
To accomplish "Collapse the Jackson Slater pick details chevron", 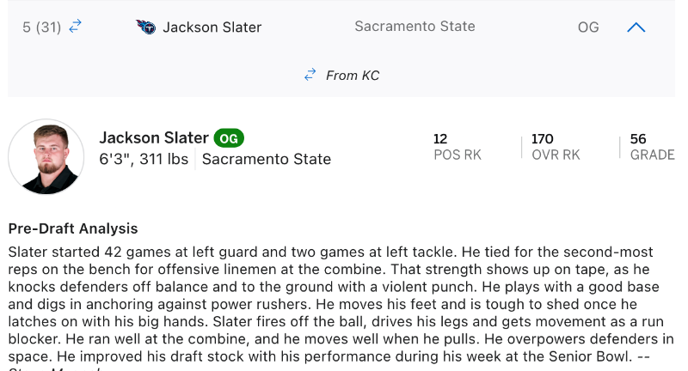I will 636,27.
